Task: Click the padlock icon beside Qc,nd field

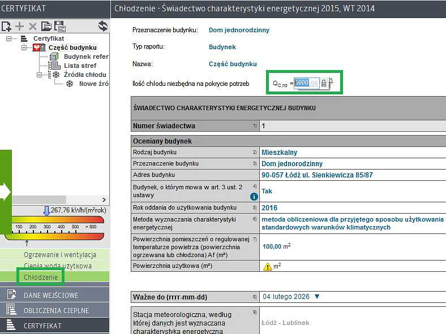Action: (324, 83)
